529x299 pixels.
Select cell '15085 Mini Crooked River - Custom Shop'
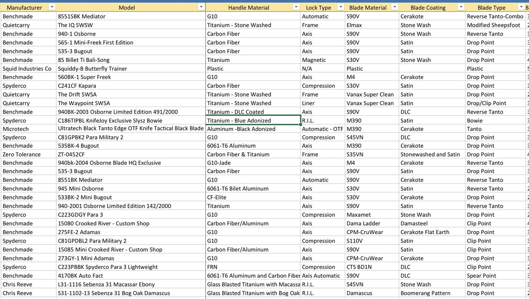[131, 249]
